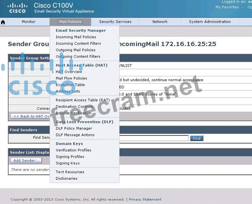Open DLP Policy Manager
The image size is (252, 204).
[74, 128]
